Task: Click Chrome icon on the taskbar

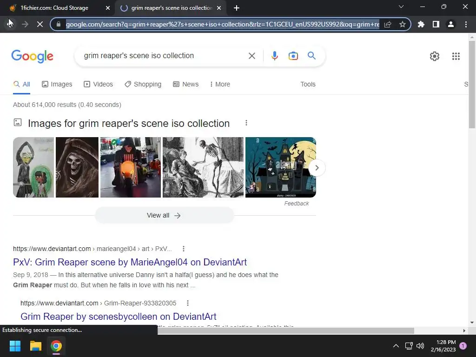Action: coord(56,346)
